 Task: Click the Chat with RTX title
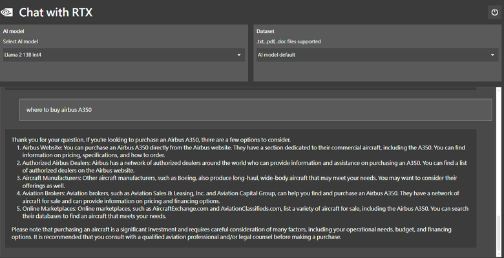(x=56, y=12)
